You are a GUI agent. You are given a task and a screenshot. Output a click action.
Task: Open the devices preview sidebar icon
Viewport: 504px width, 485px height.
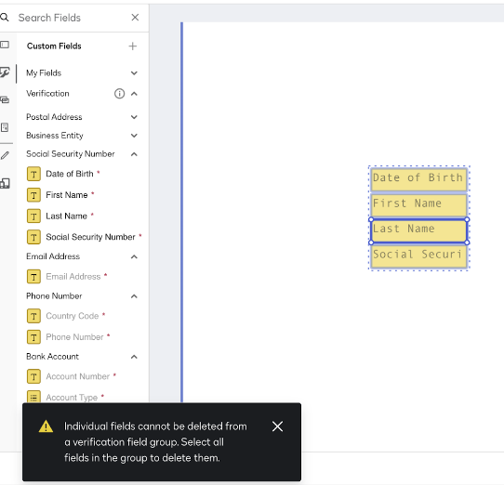tap(5, 183)
